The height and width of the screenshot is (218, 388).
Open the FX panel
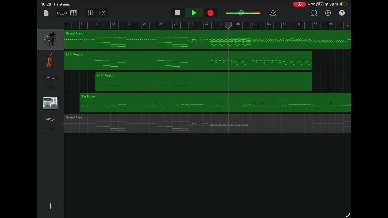pos(102,13)
